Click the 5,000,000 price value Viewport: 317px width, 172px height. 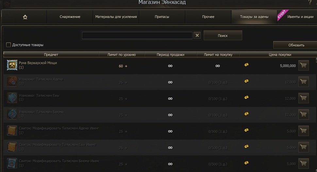[288, 66]
